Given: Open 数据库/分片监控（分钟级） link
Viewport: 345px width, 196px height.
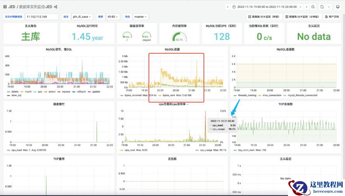Looking at the screenshot, I should [x=302, y=17].
